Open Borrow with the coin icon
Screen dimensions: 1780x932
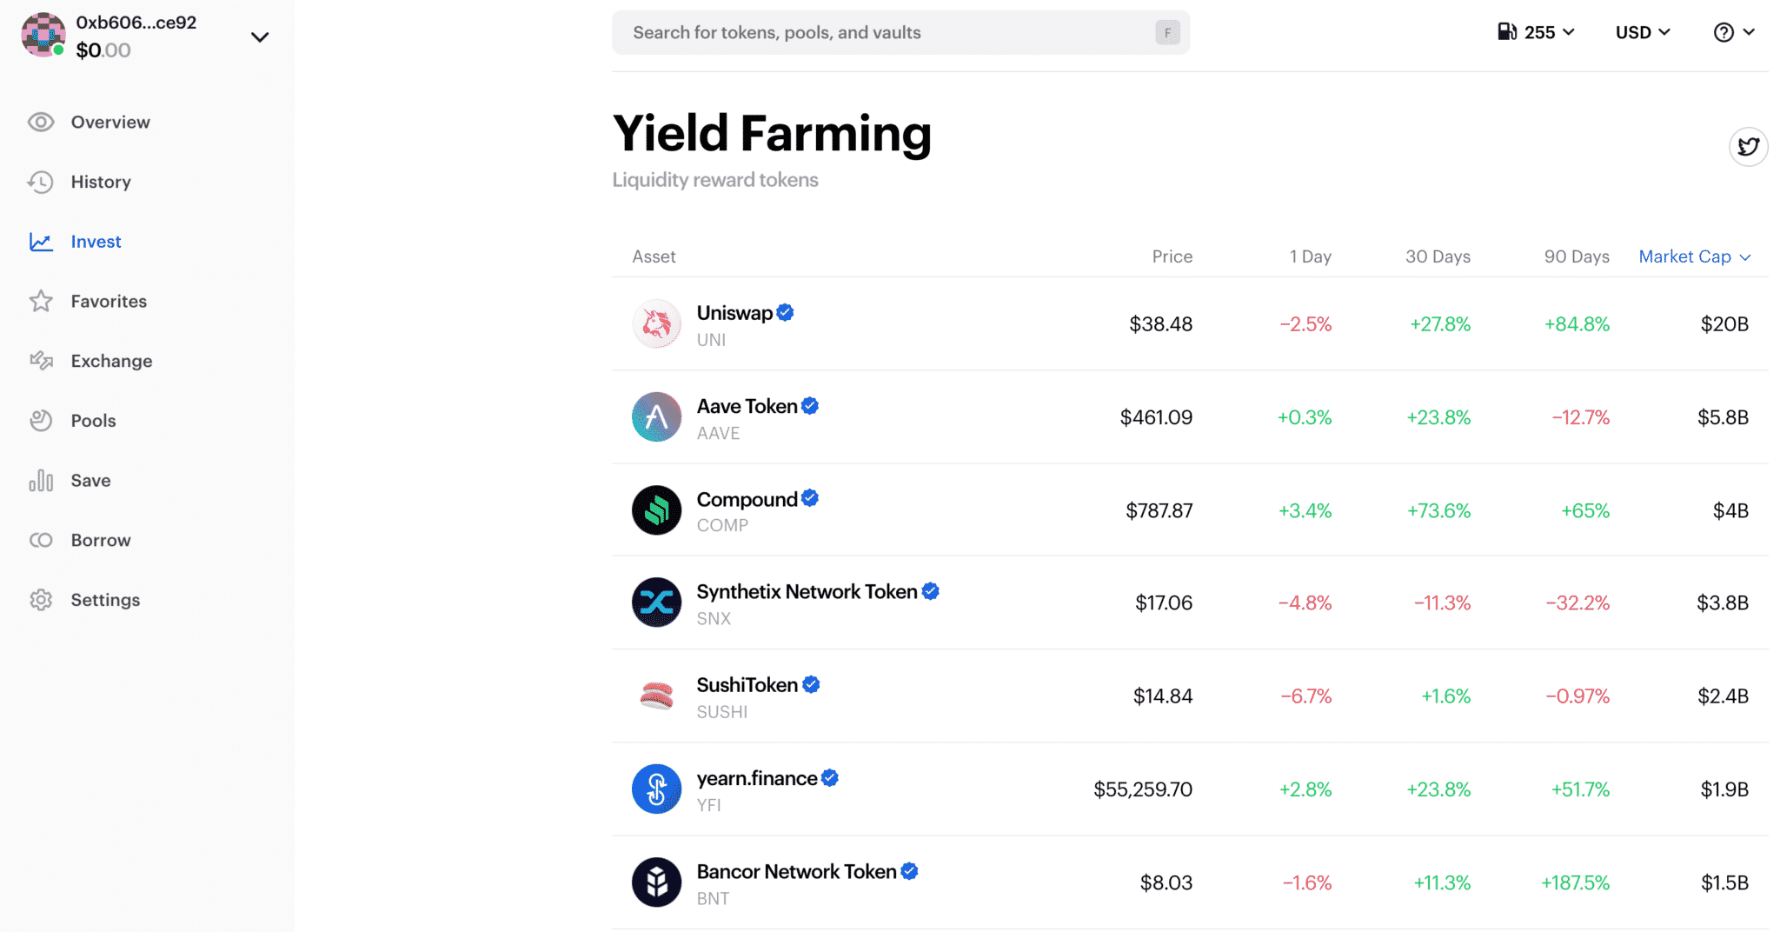tap(41, 540)
